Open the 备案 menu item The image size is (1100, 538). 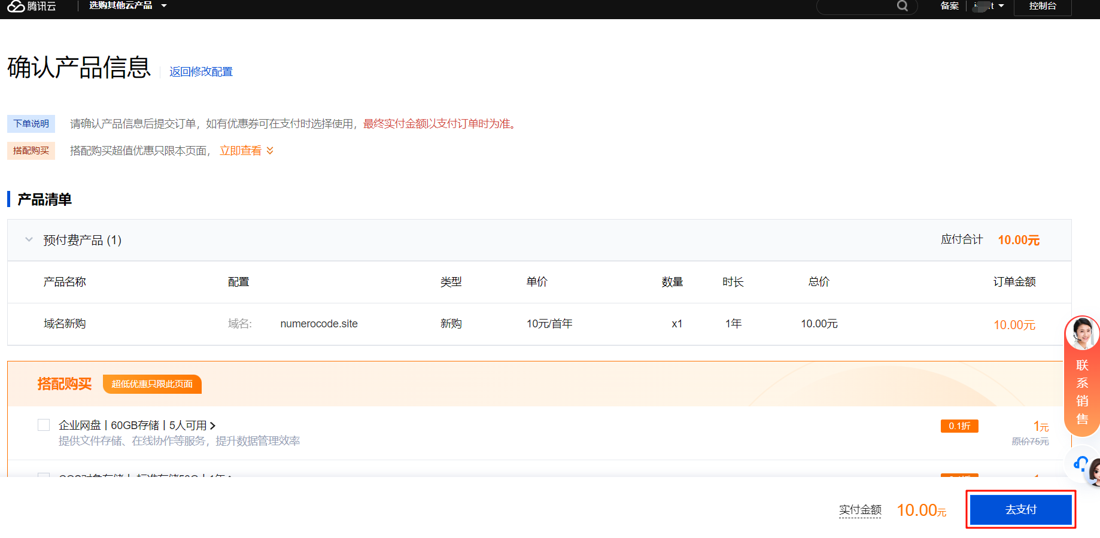pyautogui.click(x=949, y=6)
